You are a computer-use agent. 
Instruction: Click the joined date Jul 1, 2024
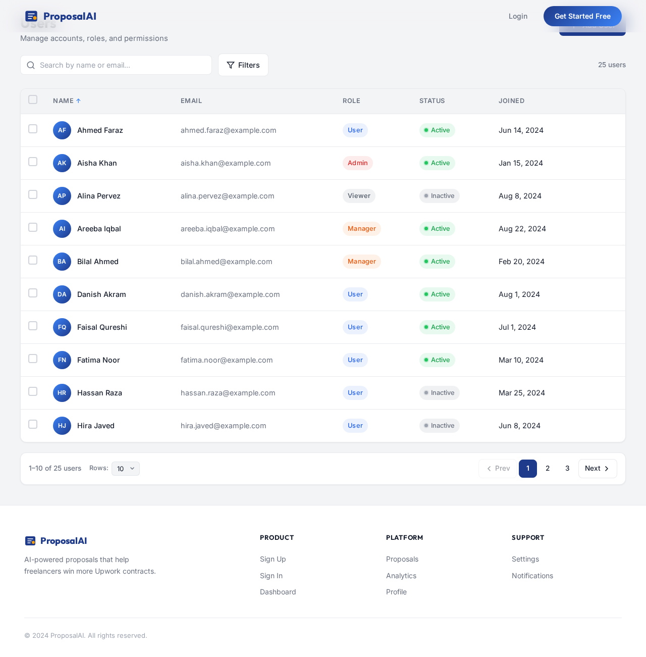click(517, 327)
